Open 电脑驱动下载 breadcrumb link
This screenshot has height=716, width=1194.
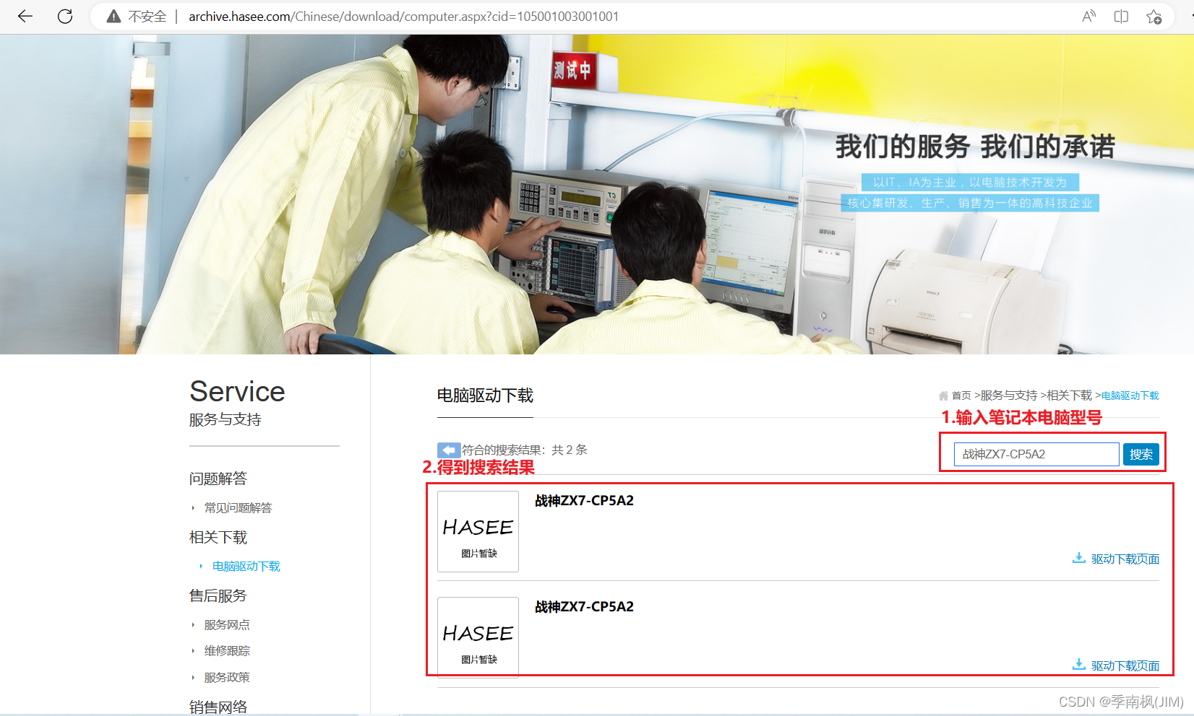1130,396
